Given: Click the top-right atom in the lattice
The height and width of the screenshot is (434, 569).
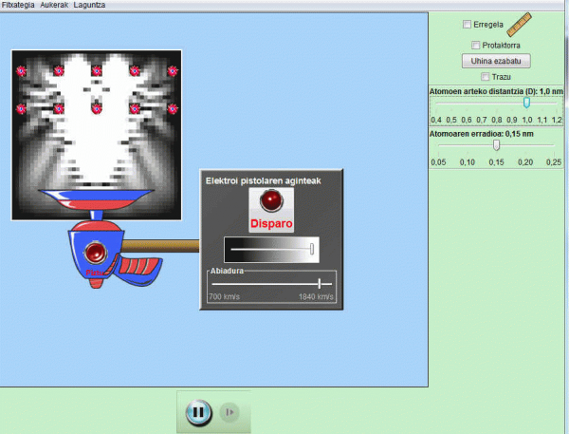Looking at the screenshot, I should pyautogui.click(x=173, y=70).
